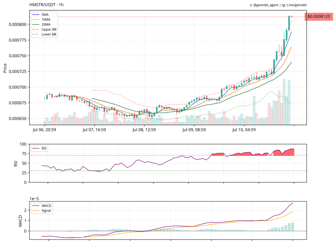Click the 0.000650 price tick label

point(18,119)
